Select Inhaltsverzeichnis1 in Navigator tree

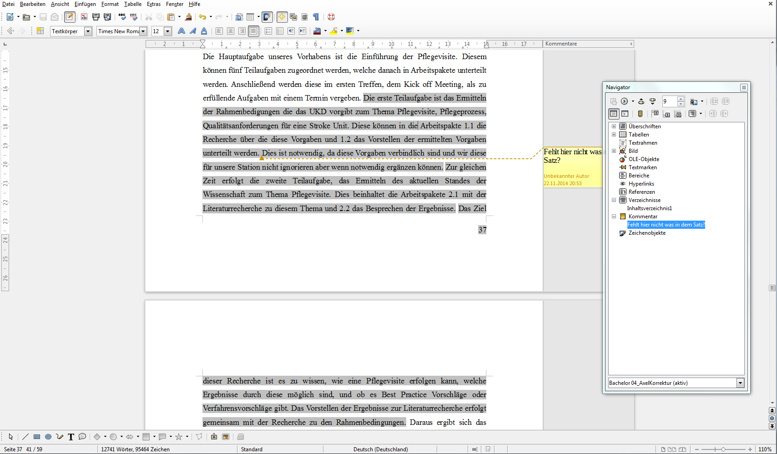tap(650, 208)
